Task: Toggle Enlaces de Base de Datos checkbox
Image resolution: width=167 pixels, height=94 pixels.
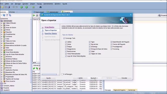Action: [90, 49]
